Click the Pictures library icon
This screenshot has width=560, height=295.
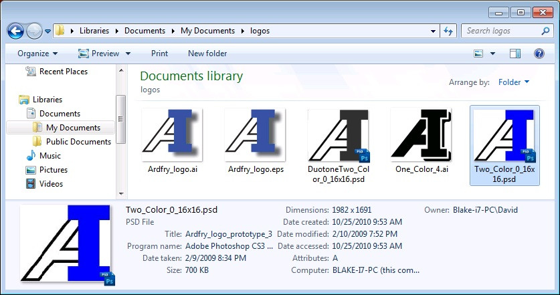tap(31, 170)
